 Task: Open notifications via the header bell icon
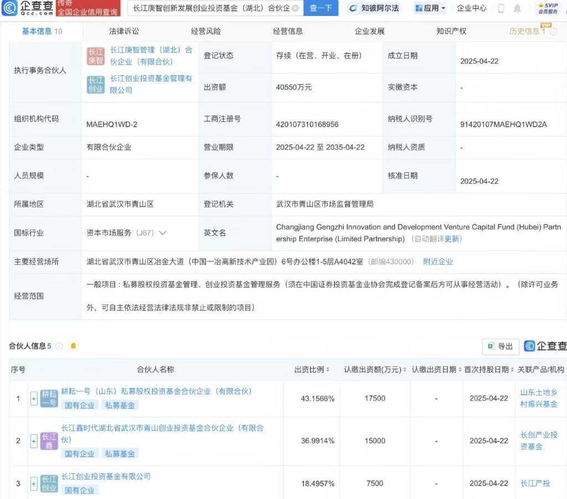click(517, 8)
